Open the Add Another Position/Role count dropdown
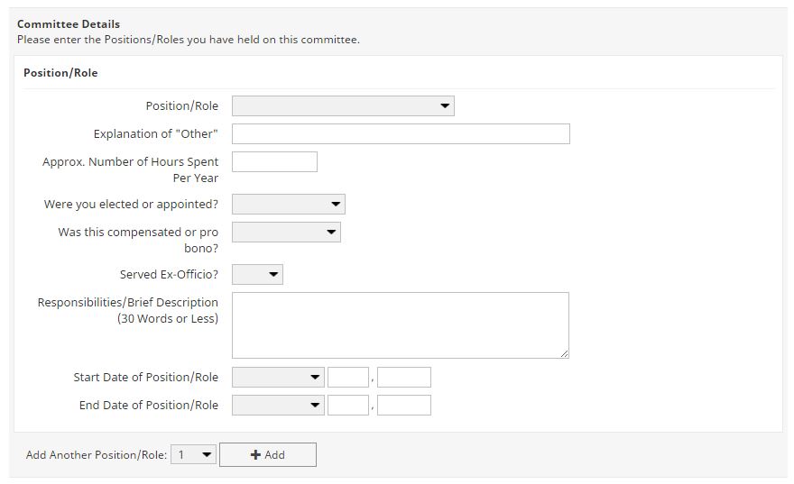Viewport: 794px width, 484px height. click(x=194, y=455)
